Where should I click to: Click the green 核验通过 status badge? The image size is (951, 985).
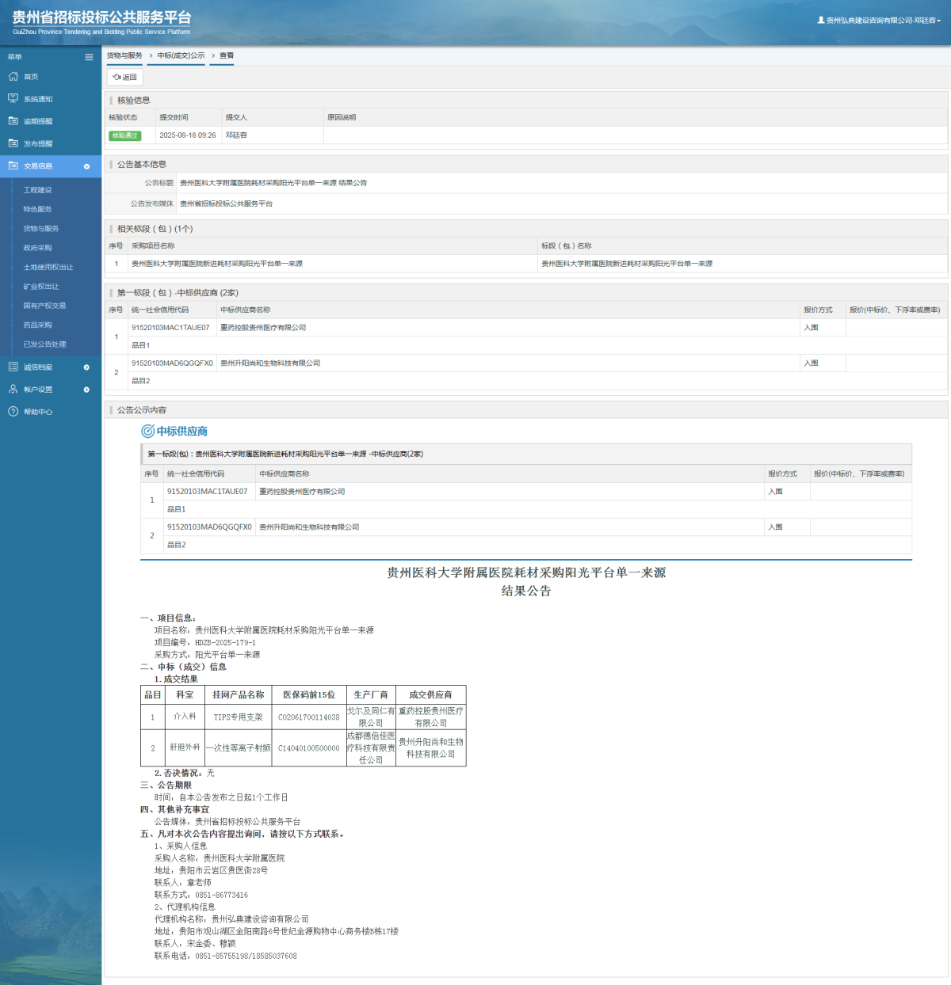tap(124, 135)
